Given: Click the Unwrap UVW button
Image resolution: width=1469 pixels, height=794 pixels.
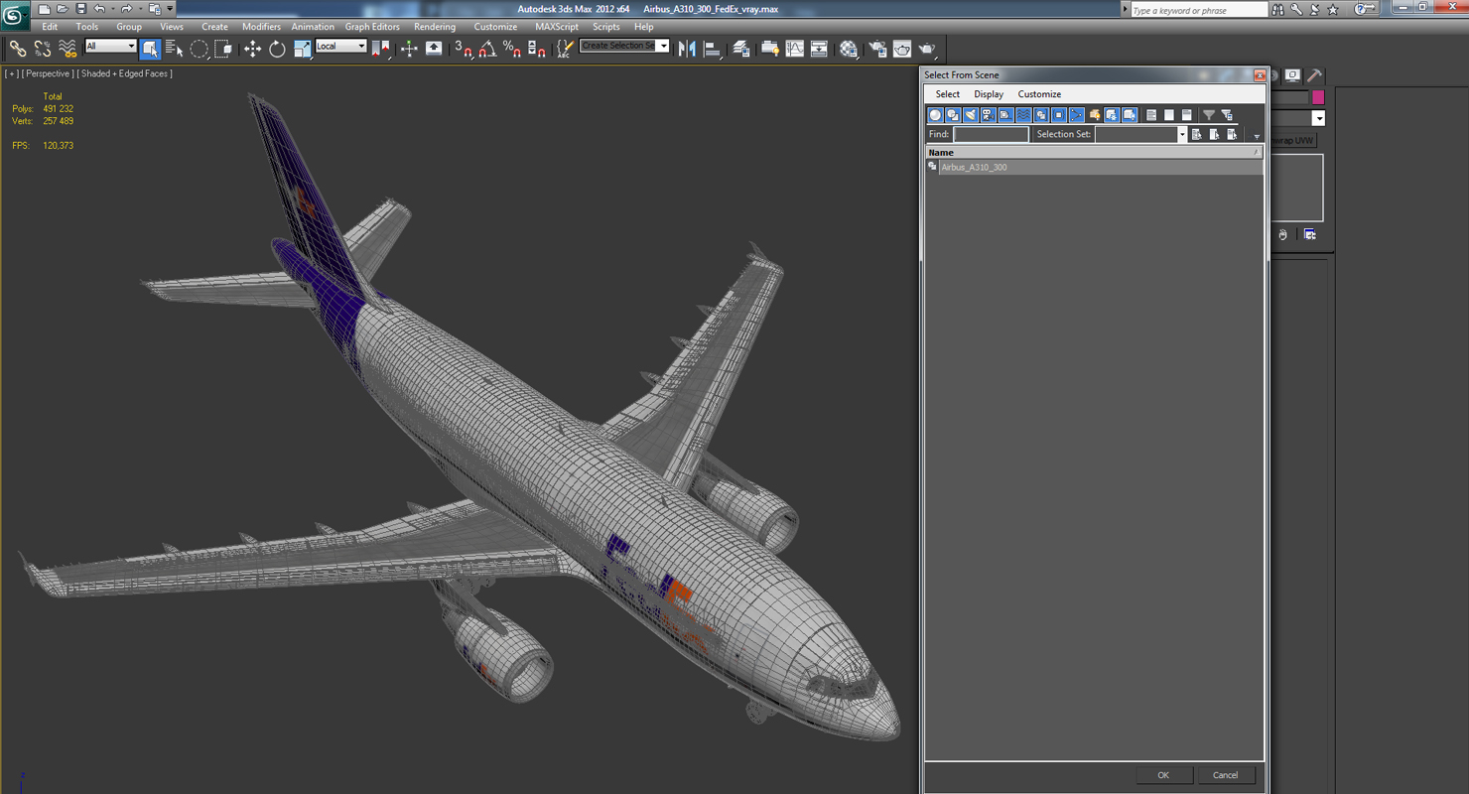Looking at the screenshot, I should coord(1292,141).
